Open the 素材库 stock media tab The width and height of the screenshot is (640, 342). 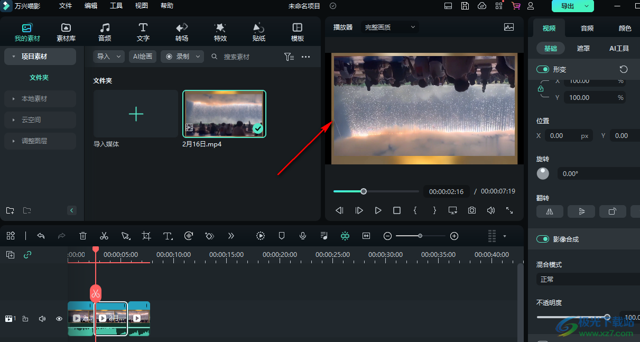pos(66,32)
